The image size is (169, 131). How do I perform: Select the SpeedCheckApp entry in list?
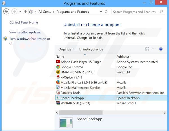click(72, 98)
